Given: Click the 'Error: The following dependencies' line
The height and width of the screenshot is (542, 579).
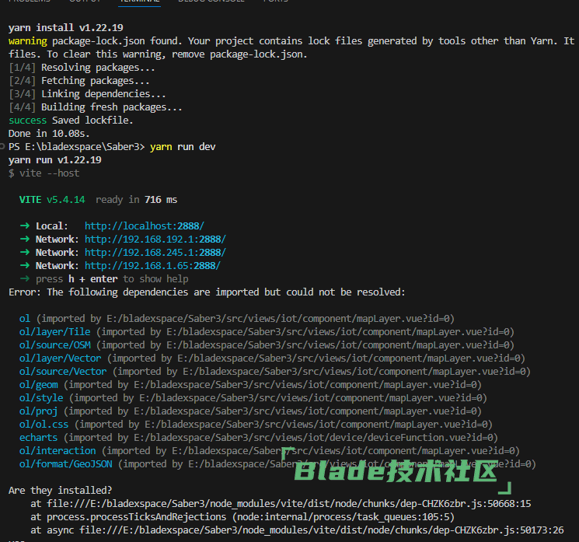Looking at the screenshot, I should 207,292.
